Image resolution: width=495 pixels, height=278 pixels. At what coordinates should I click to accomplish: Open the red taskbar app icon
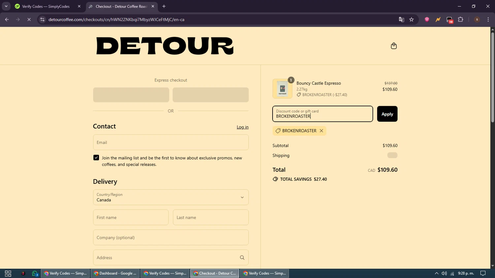tap(23, 273)
